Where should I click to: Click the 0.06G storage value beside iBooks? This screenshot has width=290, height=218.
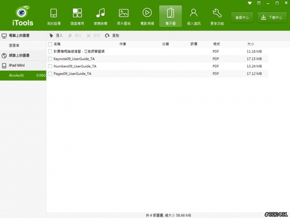pyautogui.click(x=41, y=75)
